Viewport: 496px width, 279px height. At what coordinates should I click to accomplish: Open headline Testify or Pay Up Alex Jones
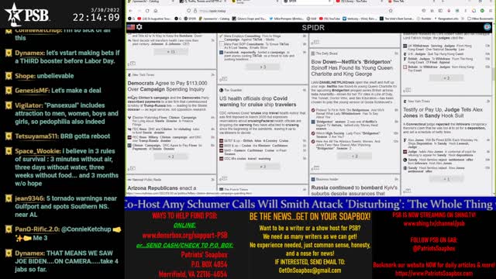(x=443, y=112)
